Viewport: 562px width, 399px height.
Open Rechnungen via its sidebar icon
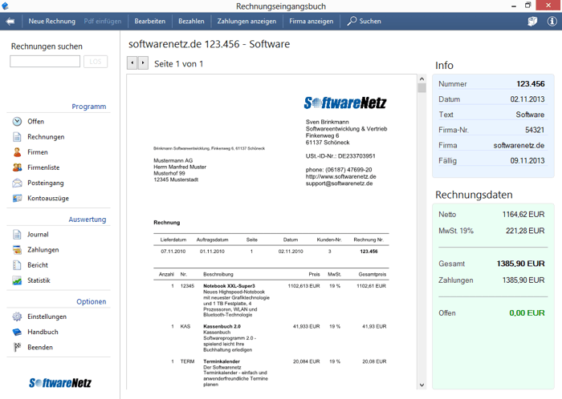17,137
